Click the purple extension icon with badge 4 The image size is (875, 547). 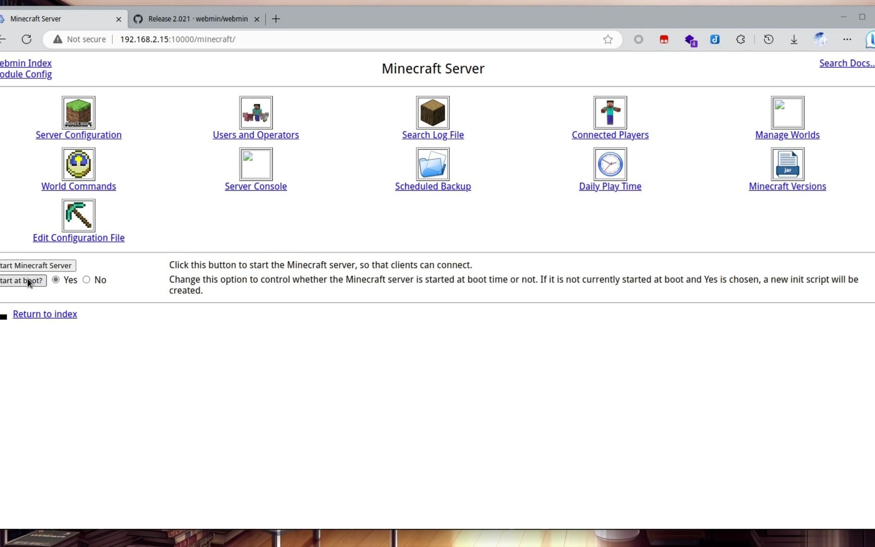point(690,40)
